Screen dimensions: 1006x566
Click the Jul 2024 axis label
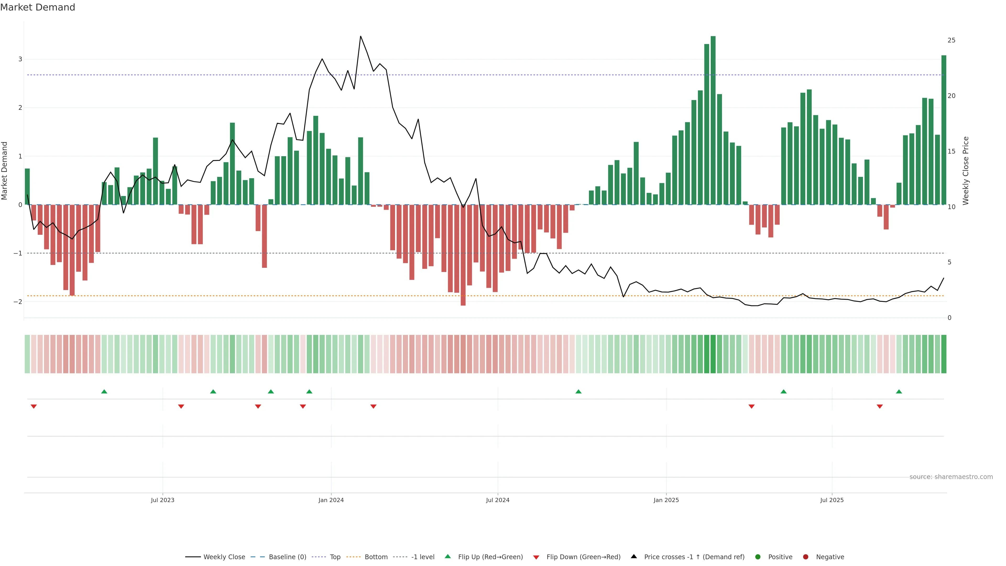pyautogui.click(x=497, y=500)
